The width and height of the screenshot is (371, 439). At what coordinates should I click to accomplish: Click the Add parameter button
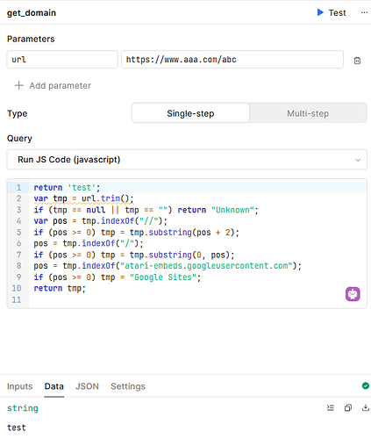[x=53, y=85]
